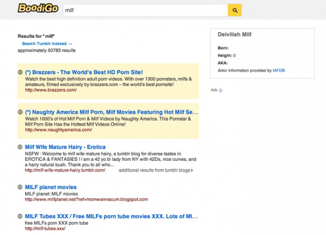Click the AKA: label in actor panel
Screen dimensions: 326x235
pos(223,63)
